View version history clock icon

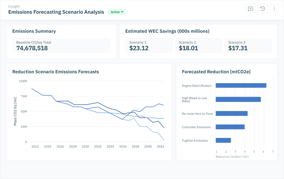[x=263, y=9]
